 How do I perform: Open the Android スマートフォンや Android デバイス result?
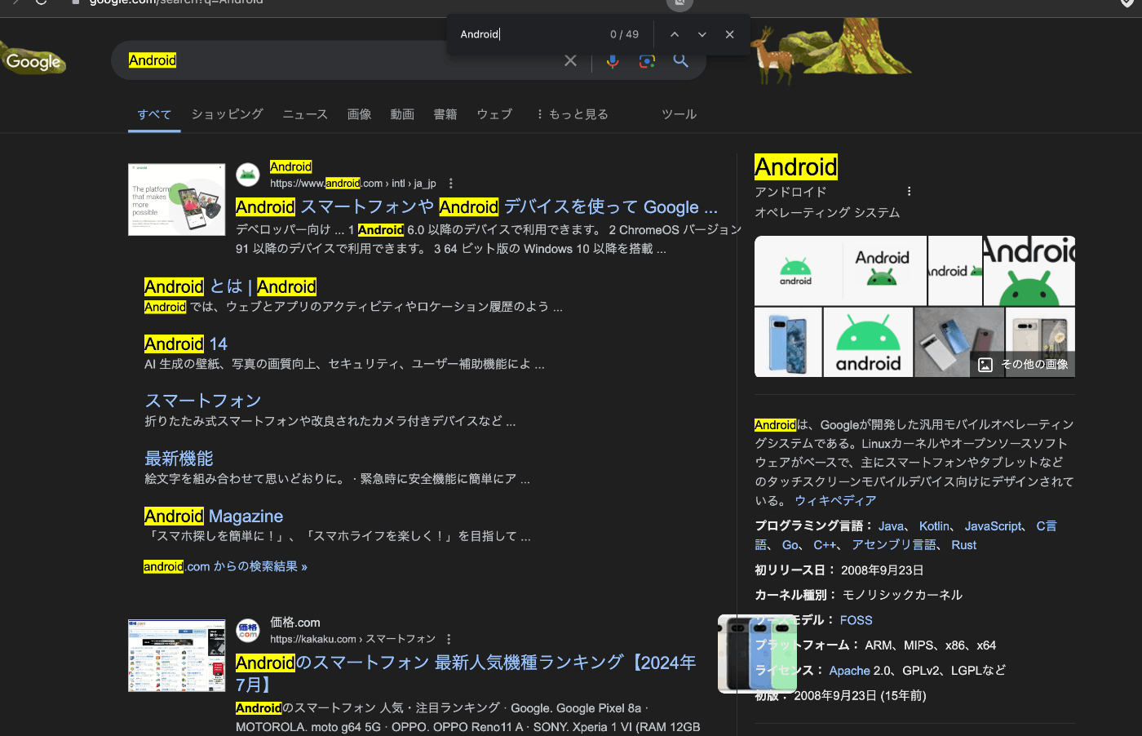(476, 207)
